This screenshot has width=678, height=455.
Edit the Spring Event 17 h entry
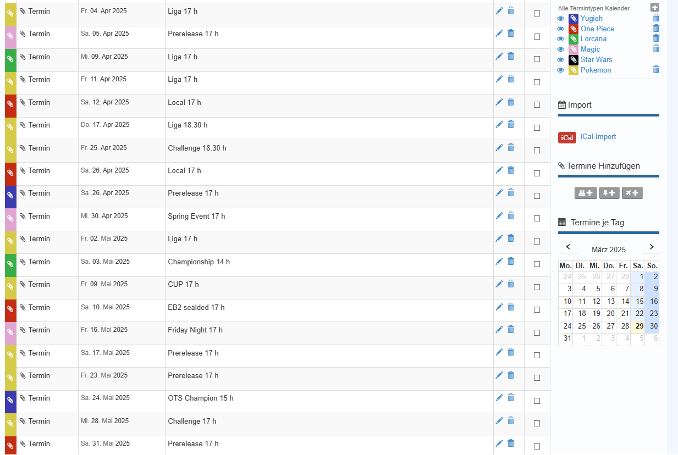(499, 216)
